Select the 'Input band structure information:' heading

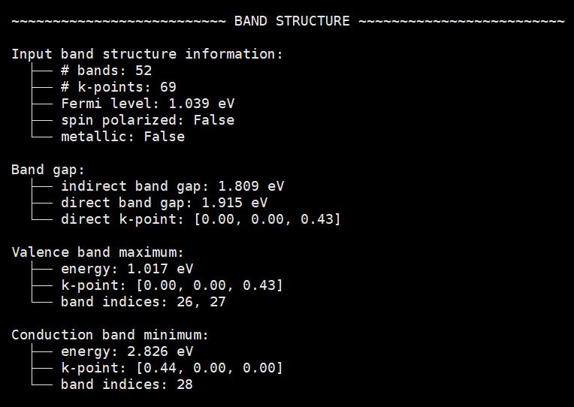pyautogui.click(x=147, y=54)
